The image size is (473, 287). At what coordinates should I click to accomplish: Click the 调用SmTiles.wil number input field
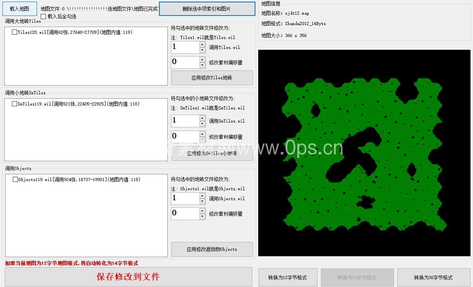click(x=185, y=121)
